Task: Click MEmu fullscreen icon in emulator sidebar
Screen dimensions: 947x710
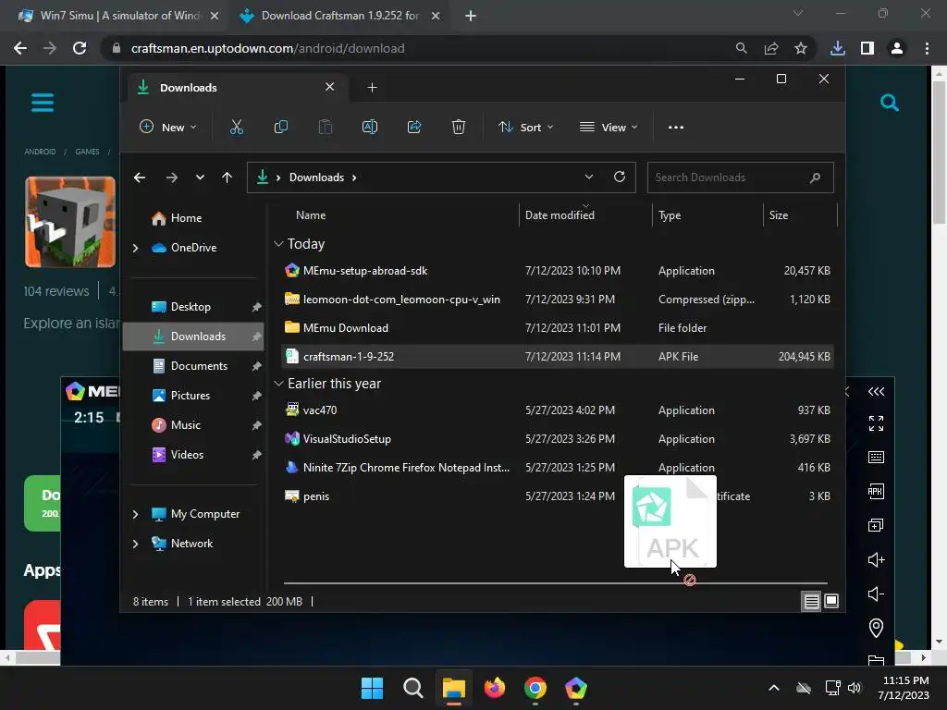Action: tap(877, 423)
